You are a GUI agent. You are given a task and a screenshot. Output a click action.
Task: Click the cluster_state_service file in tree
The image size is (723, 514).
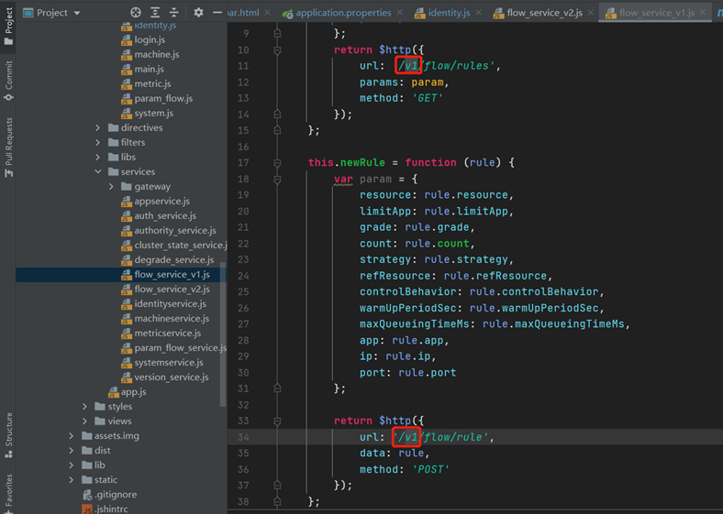[173, 246]
